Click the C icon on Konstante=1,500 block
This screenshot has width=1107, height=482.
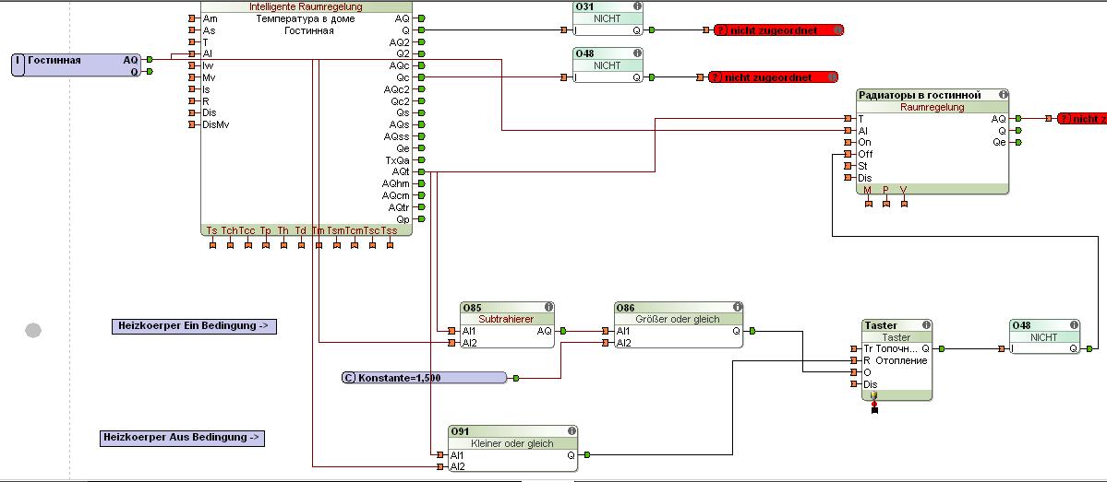(348, 378)
